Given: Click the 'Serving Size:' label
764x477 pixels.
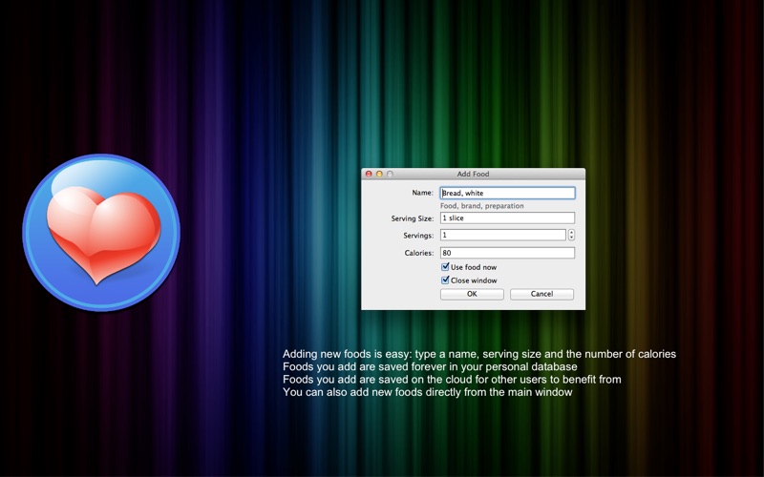Looking at the screenshot, I should coord(413,218).
